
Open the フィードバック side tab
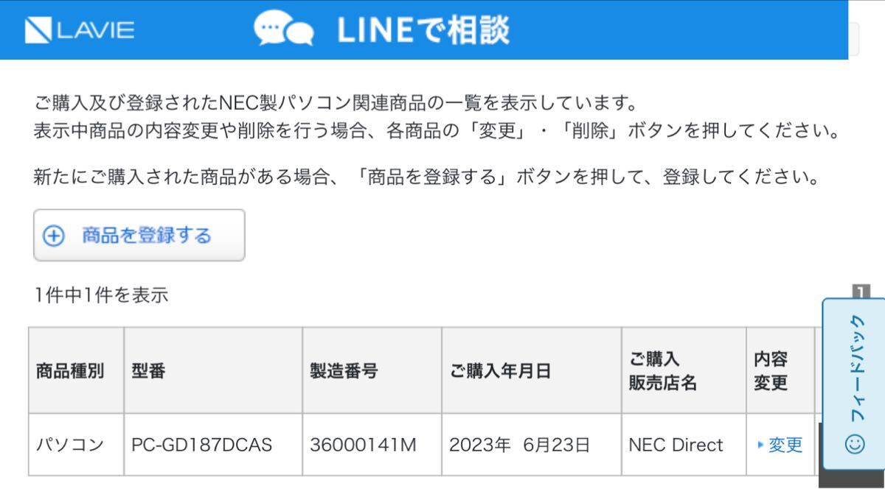point(853,383)
